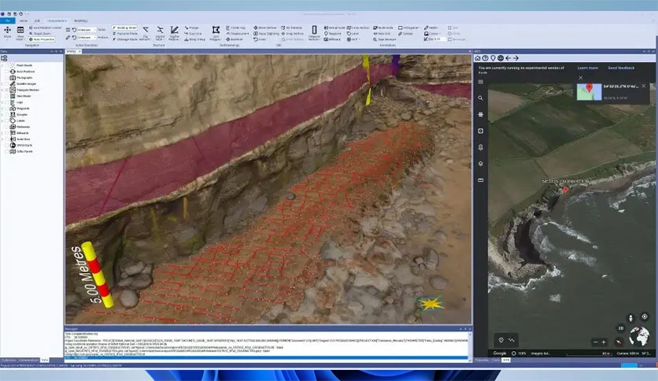
Task: Switch to the Home ribbon tab
Action: click(x=23, y=20)
